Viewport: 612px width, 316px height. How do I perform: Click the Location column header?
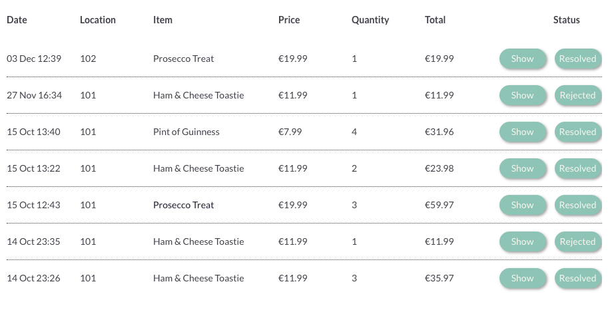coord(98,20)
